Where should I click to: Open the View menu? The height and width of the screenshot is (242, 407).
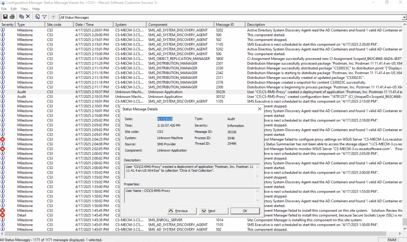pyautogui.click(x=24, y=9)
